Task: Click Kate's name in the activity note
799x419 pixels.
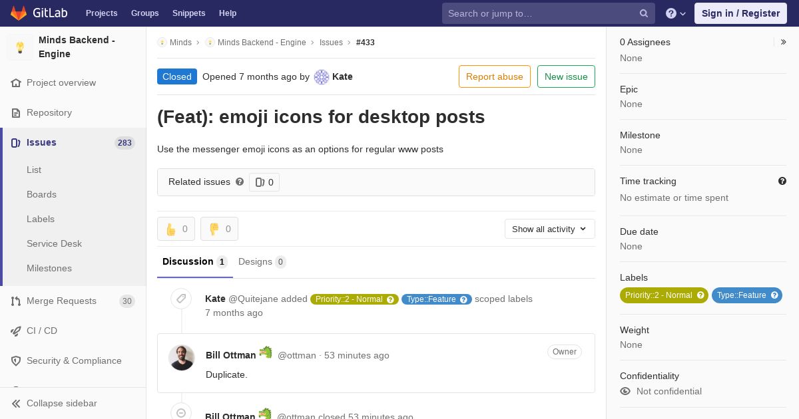Action: tap(215, 299)
